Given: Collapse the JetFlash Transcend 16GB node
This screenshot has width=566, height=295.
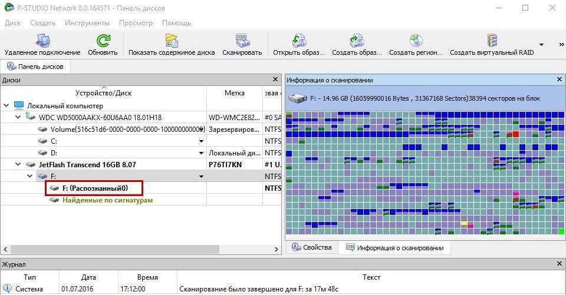Looking at the screenshot, I should tap(18, 164).
